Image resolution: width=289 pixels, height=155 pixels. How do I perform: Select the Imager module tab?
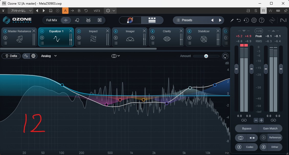click(130, 37)
